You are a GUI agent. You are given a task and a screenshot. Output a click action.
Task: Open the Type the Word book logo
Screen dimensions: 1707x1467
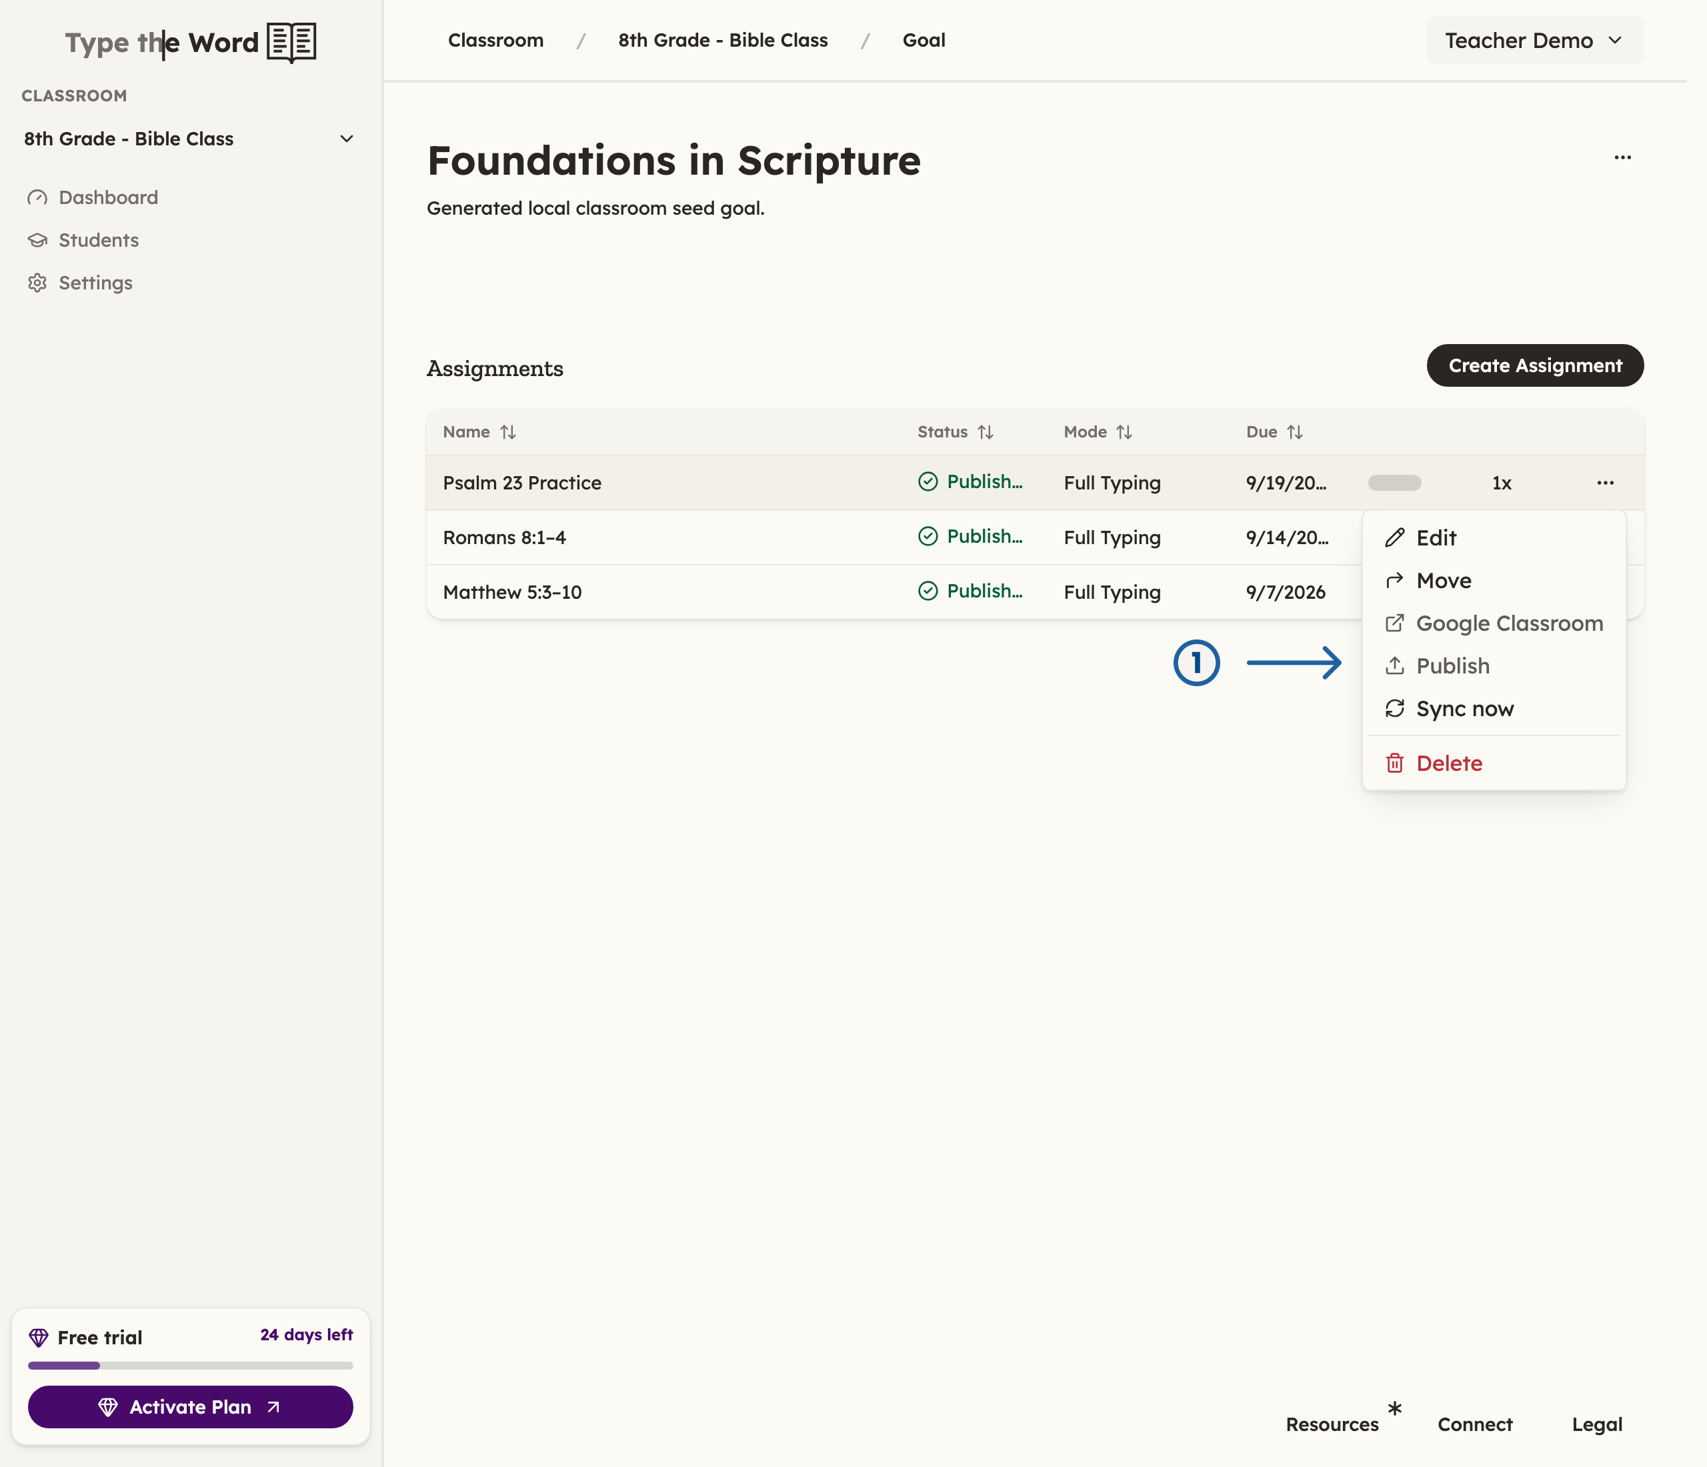(291, 42)
